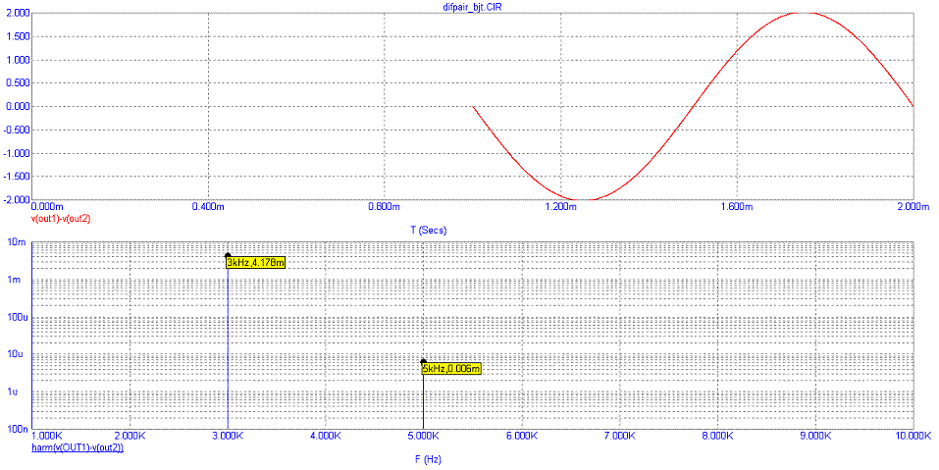Click the 7.000K frequency axis label
This screenshot has height=470, width=939.
click(619, 437)
